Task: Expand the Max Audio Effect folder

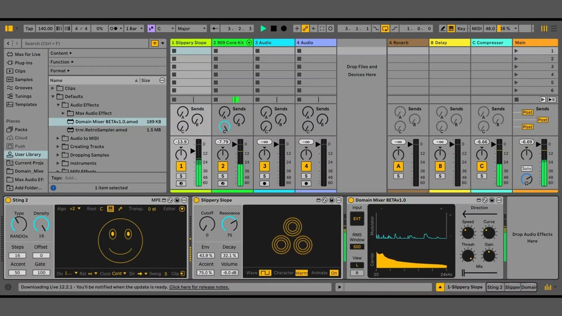Action: click(63, 113)
